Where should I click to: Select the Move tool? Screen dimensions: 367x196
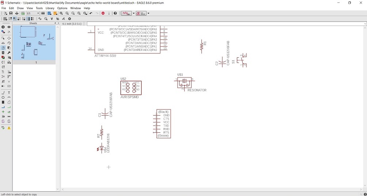[9, 38]
